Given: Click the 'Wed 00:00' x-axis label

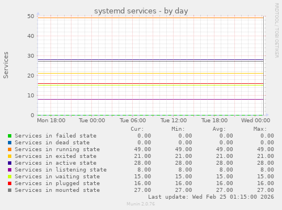Looking at the screenshot, I should click(255, 121).
